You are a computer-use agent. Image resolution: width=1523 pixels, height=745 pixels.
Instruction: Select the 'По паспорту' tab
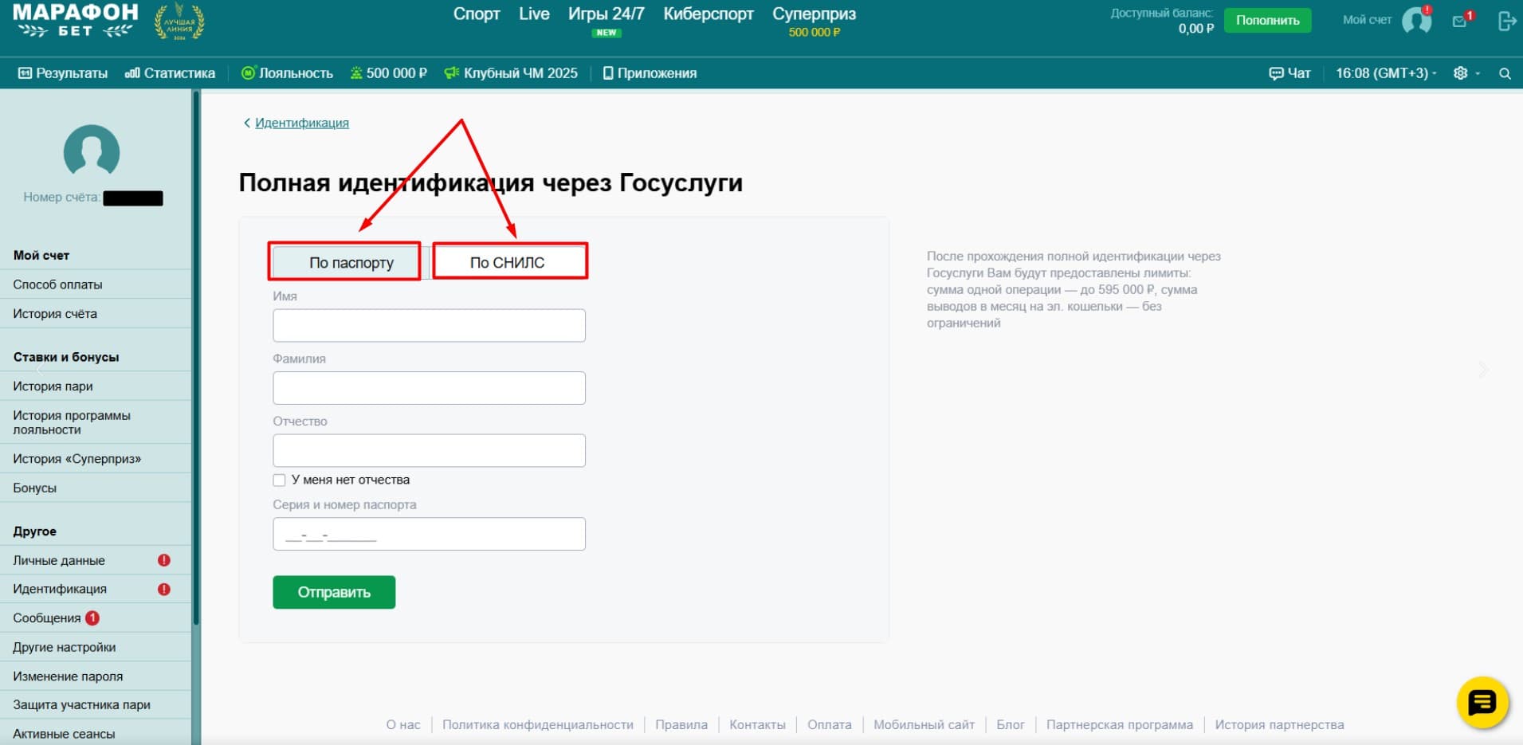point(351,262)
